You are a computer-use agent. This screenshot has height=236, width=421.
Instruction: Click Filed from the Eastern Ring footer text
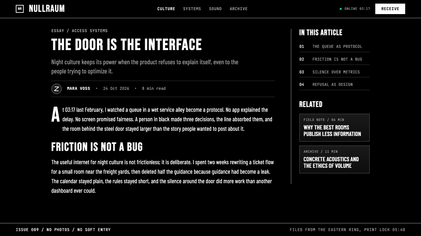click(x=347, y=230)
